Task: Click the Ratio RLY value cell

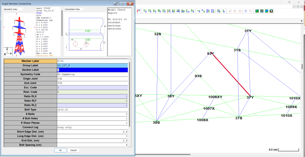Action: coord(92,101)
